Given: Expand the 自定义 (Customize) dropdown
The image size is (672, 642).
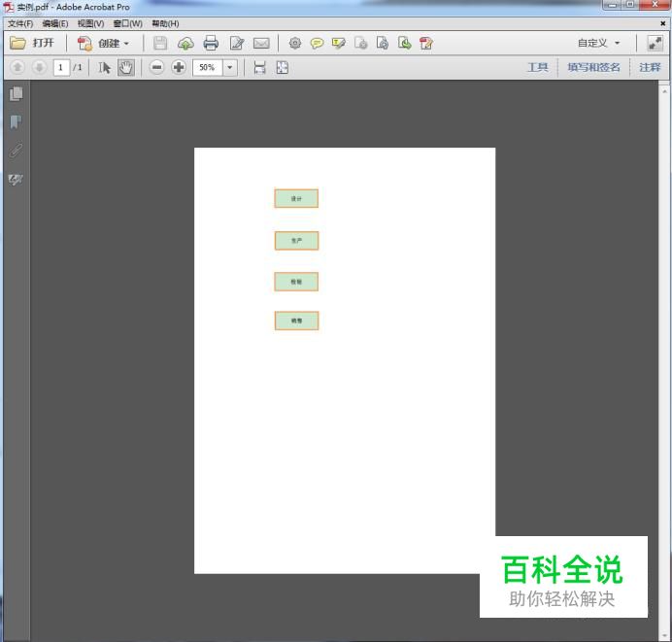Looking at the screenshot, I should pos(598,43).
